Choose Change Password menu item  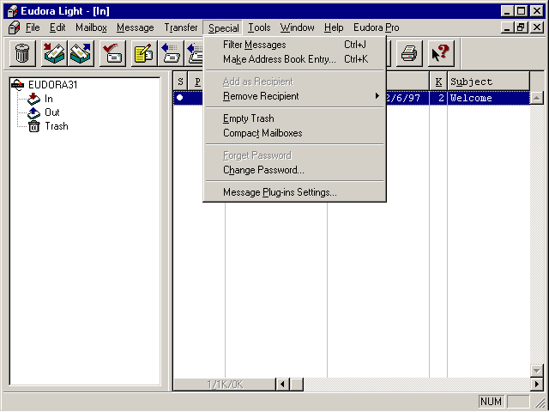coord(294,170)
